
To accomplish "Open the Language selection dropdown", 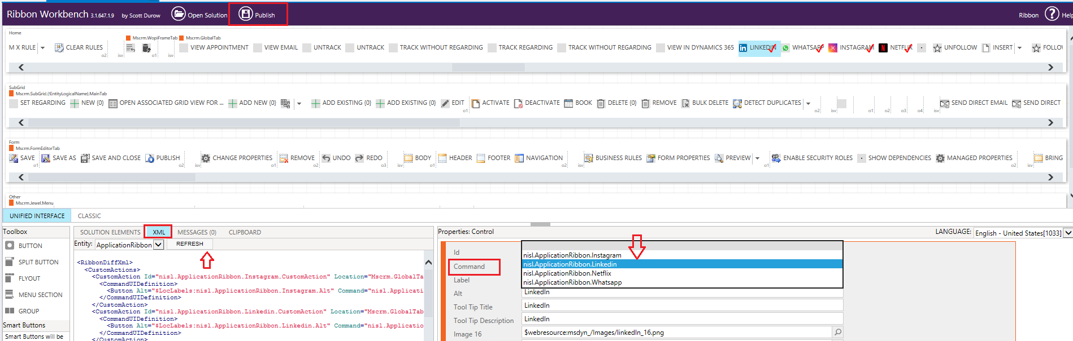I will [x=1067, y=233].
